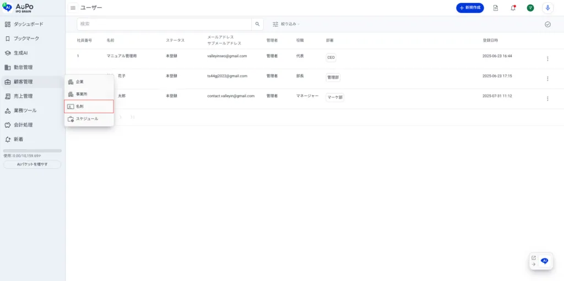This screenshot has width=564, height=281.
Task: Click the CEO department tag
Action: 331,58
